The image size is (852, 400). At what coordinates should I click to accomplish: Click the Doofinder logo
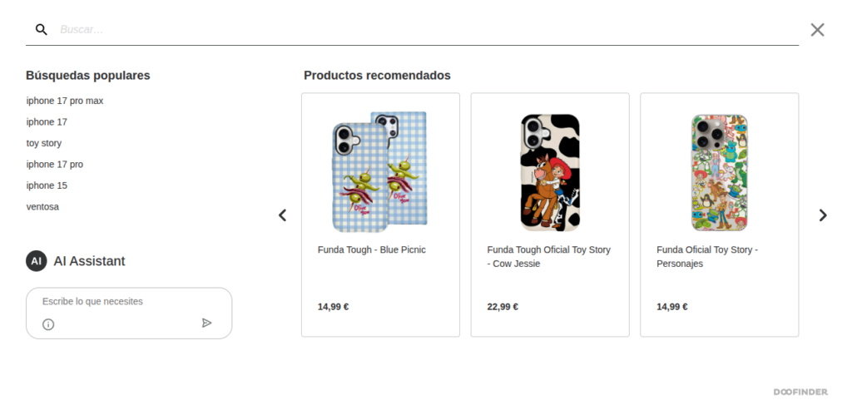(800, 392)
